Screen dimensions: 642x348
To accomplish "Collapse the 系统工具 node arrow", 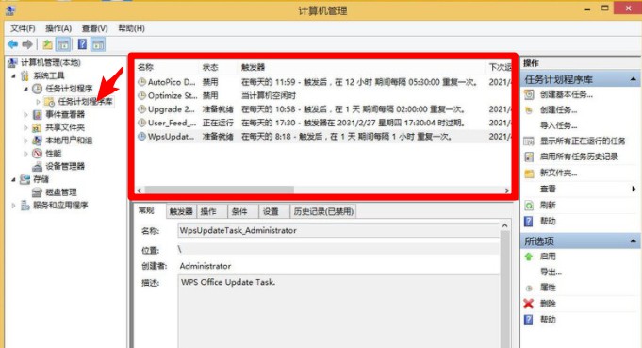I will tap(13, 75).
